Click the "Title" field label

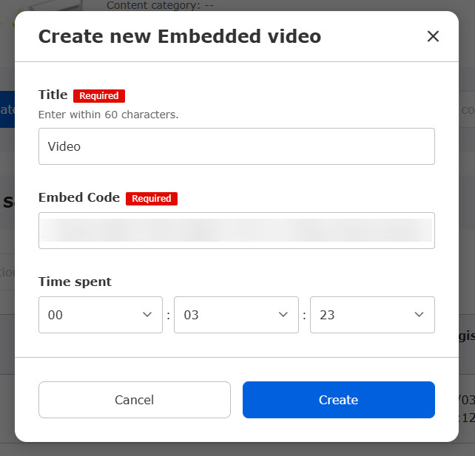(53, 95)
